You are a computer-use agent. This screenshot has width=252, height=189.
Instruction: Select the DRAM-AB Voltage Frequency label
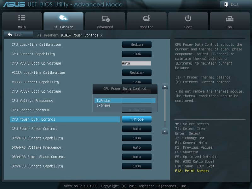point(36,147)
